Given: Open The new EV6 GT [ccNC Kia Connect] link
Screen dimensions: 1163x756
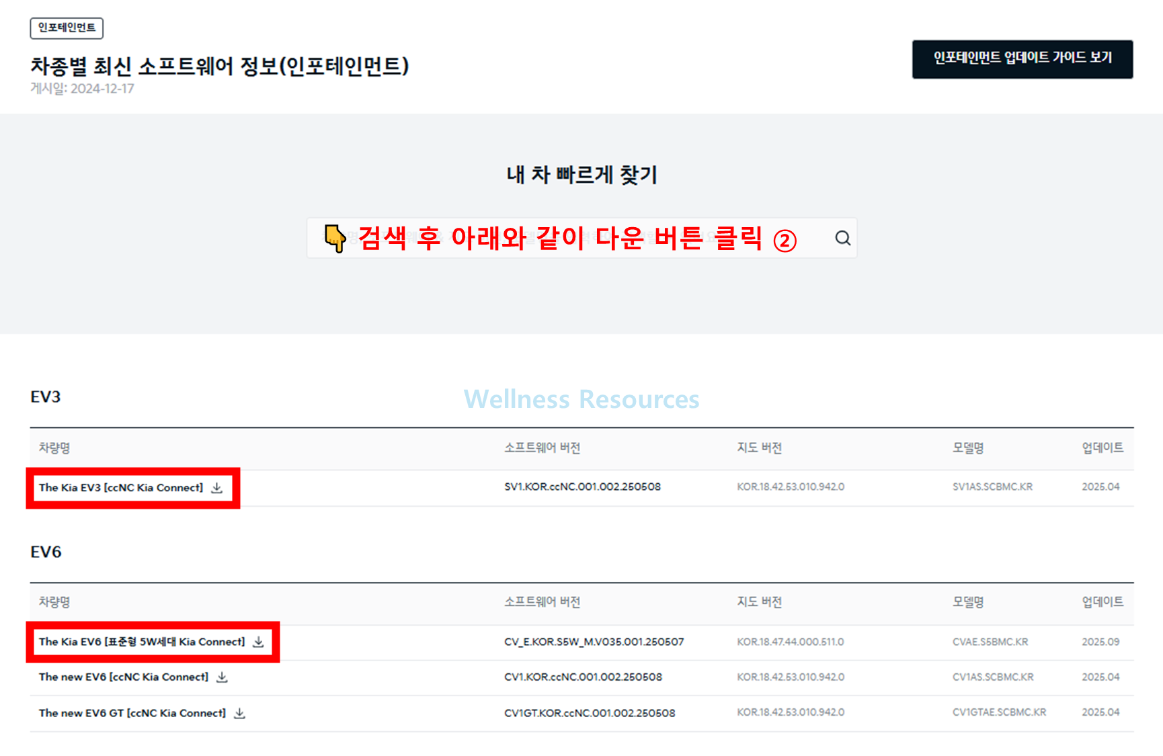Looking at the screenshot, I should pos(132,714).
